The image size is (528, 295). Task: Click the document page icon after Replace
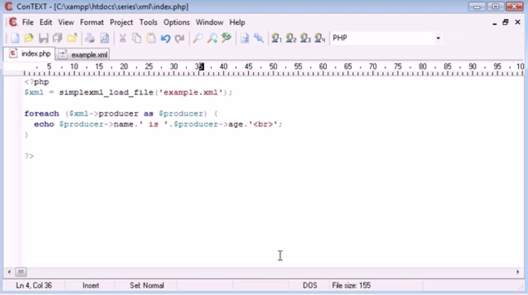coord(245,38)
